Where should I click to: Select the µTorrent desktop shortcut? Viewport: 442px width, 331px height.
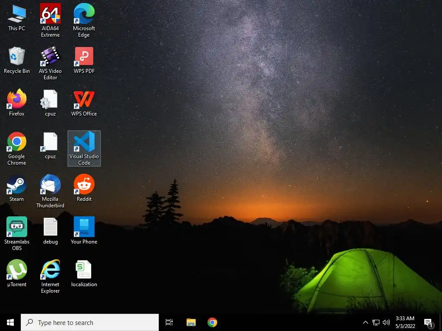coord(17,273)
